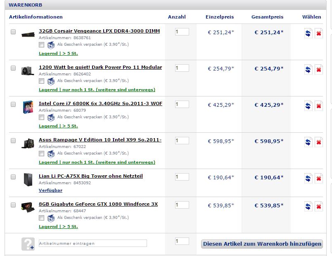Select the Lian Li PC-A75X row checkbox

click(x=13, y=177)
